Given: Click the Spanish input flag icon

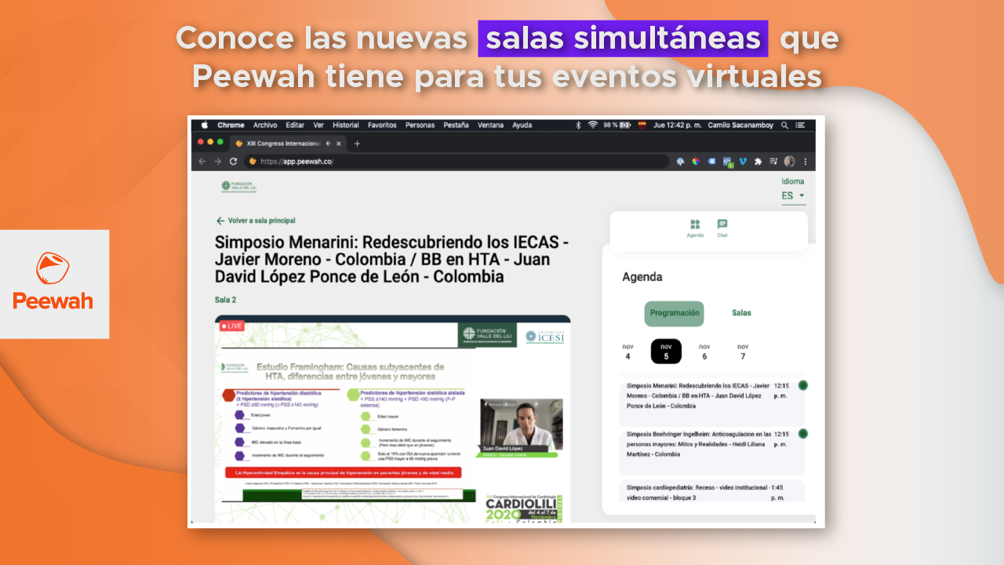Looking at the screenshot, I should (642, 125).
